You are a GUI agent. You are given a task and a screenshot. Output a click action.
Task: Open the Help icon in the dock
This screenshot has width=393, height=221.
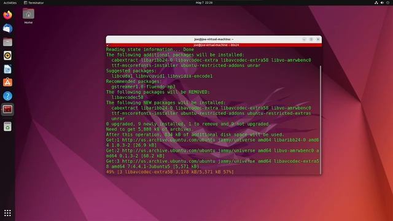7,96
